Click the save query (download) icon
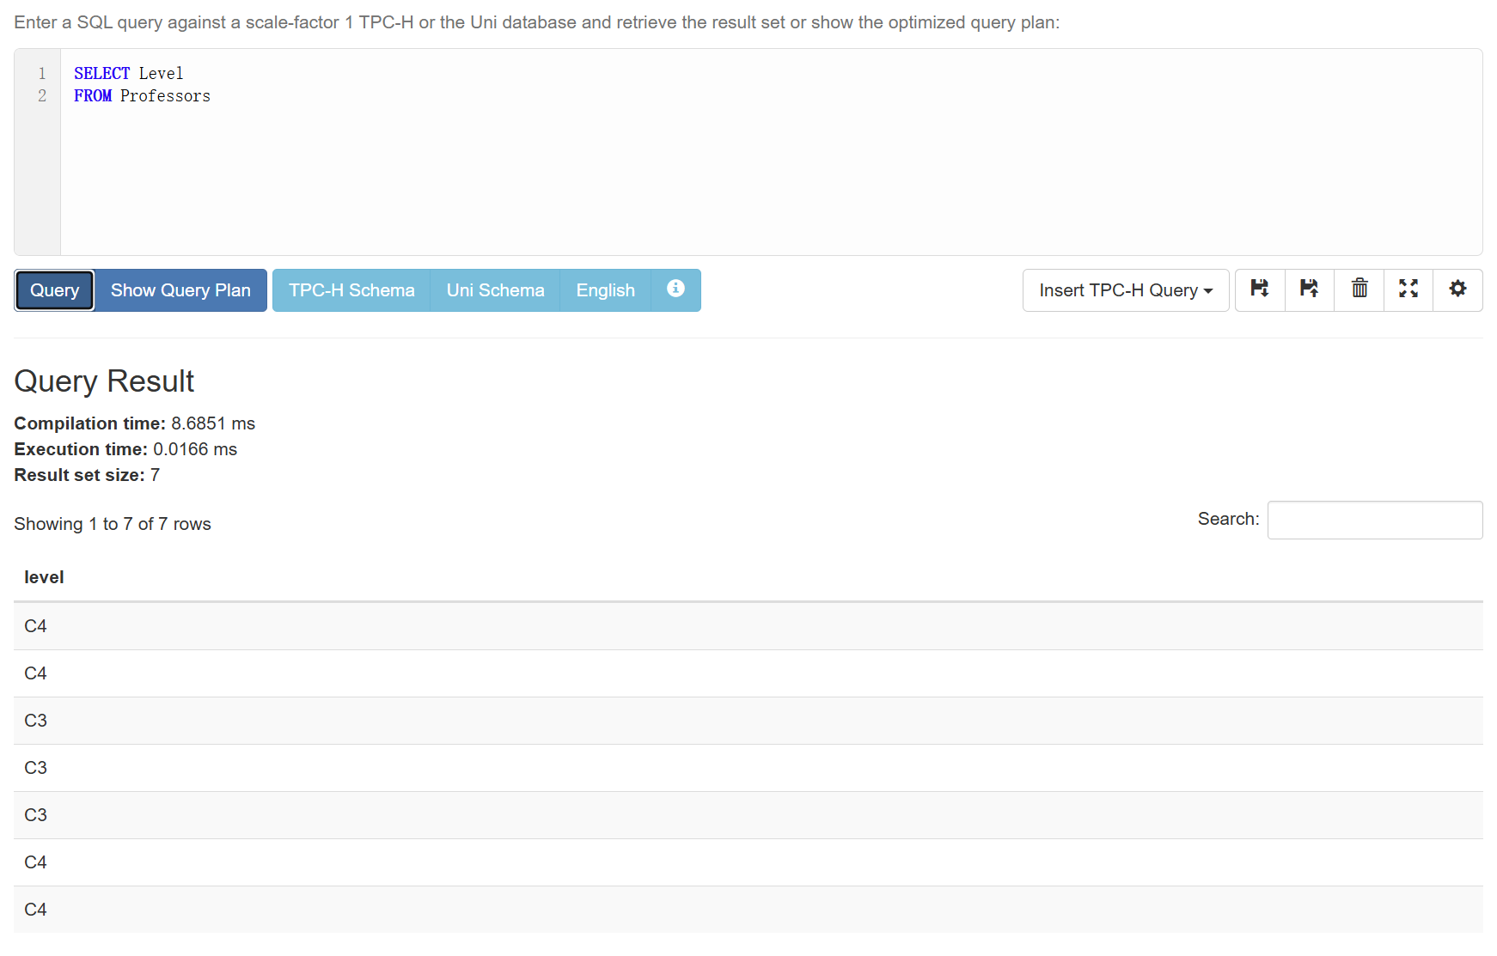The width and height of the screenshot is (1497, 956). pyautogui.click(x=1260, y=289)
